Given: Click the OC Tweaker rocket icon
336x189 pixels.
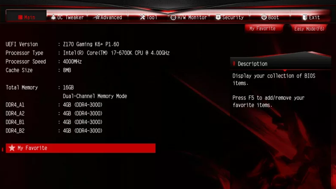Looking at the screenshot, I should (53, 17).
